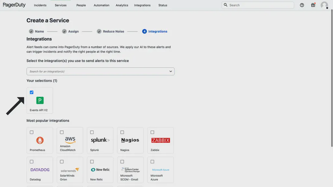Click the gift icon for announcements
This screenshot has width=333, height=187.
tap(313, 5)
